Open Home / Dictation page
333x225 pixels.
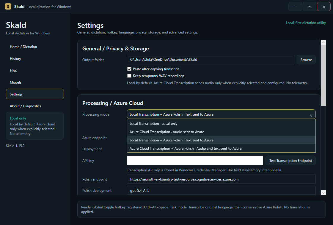coord(35,47)
